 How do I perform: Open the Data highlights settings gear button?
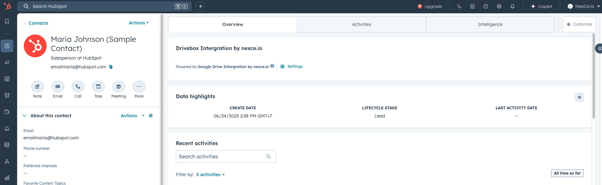pos(579,97)
